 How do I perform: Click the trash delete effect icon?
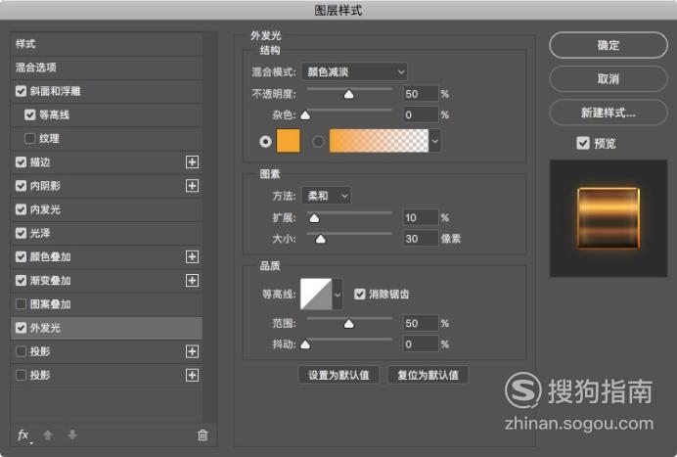[x=203, y=434]
